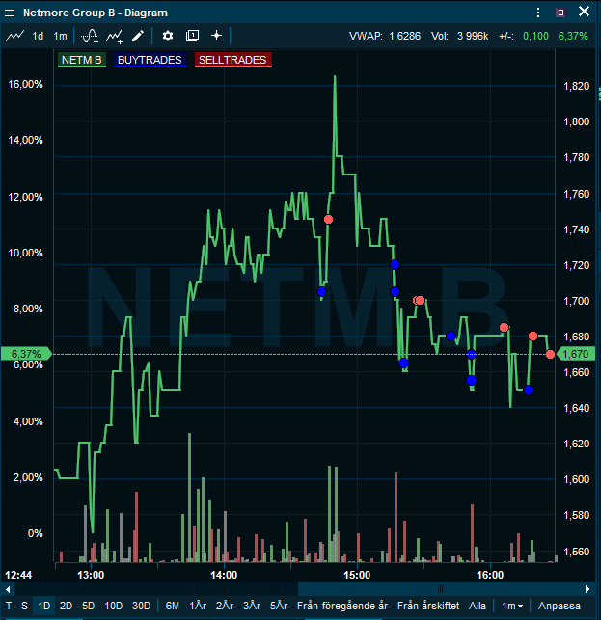Click the buy trade marker near 14:45
The height and width of the screenshot is (620, 601).
click(321, 292)
